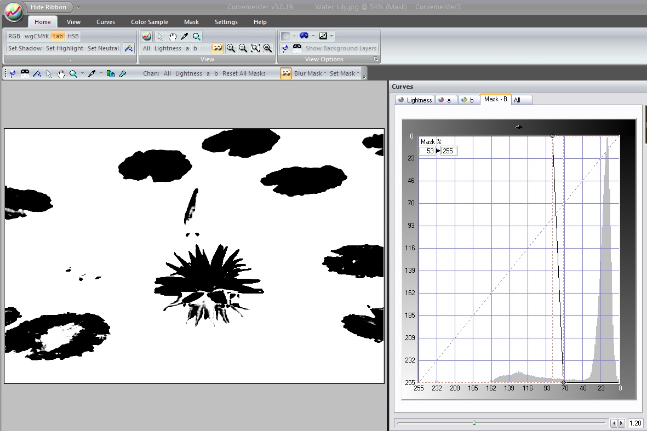Click the magic wand auto-adjust icon in ribbon

tap(129, 48)
